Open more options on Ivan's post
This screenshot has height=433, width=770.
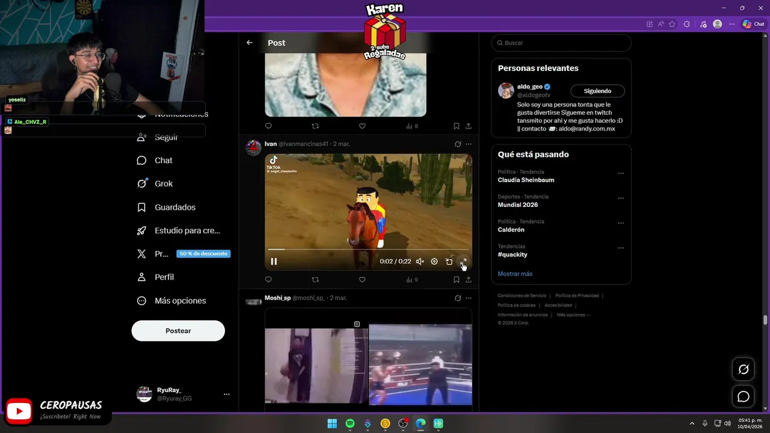click(469, 144)
